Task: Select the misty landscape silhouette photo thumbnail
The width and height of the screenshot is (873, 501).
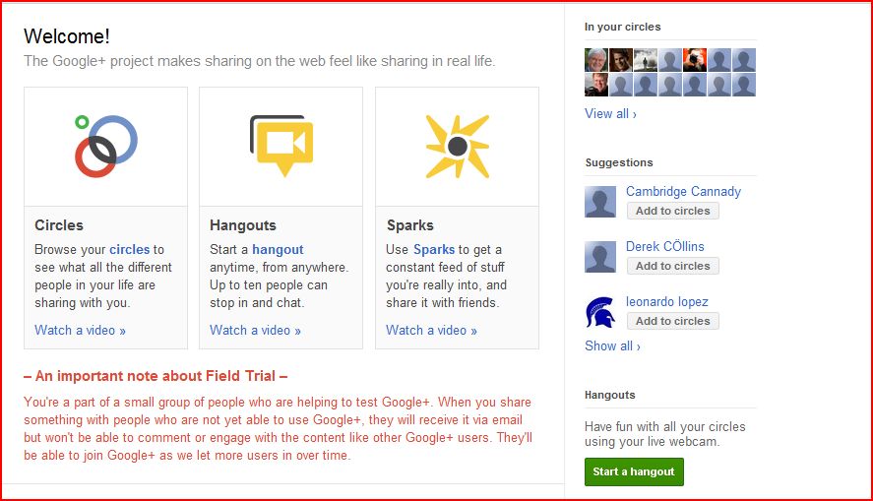Action: (646, 61)
